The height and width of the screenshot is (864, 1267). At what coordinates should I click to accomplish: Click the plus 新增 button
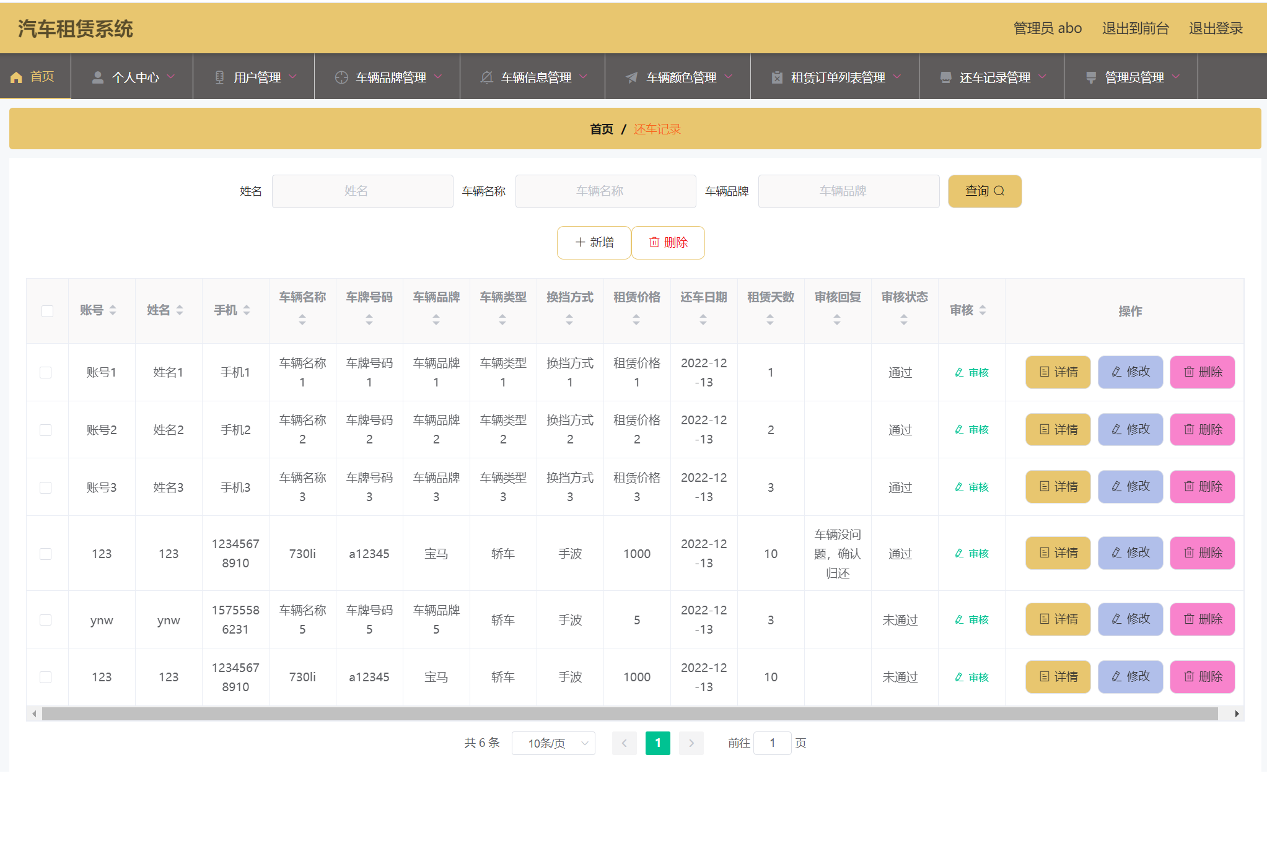pos(594,242)
